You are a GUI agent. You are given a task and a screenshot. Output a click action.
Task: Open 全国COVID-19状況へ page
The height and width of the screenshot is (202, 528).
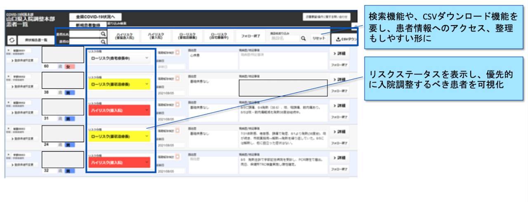[x=95, y=17]
